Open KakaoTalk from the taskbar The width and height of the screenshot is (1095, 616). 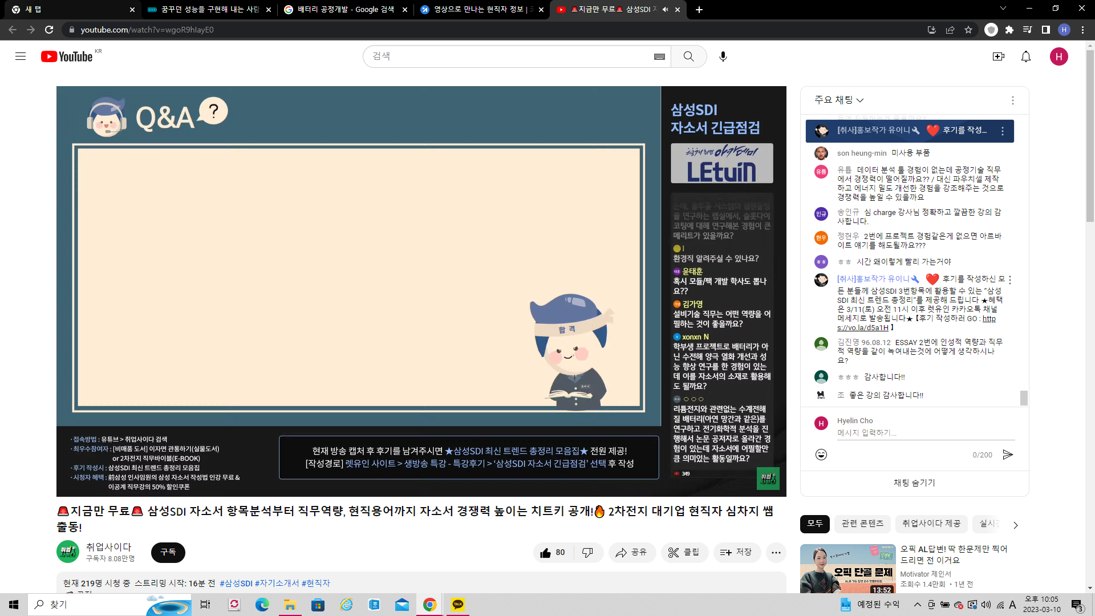point(458,605)
